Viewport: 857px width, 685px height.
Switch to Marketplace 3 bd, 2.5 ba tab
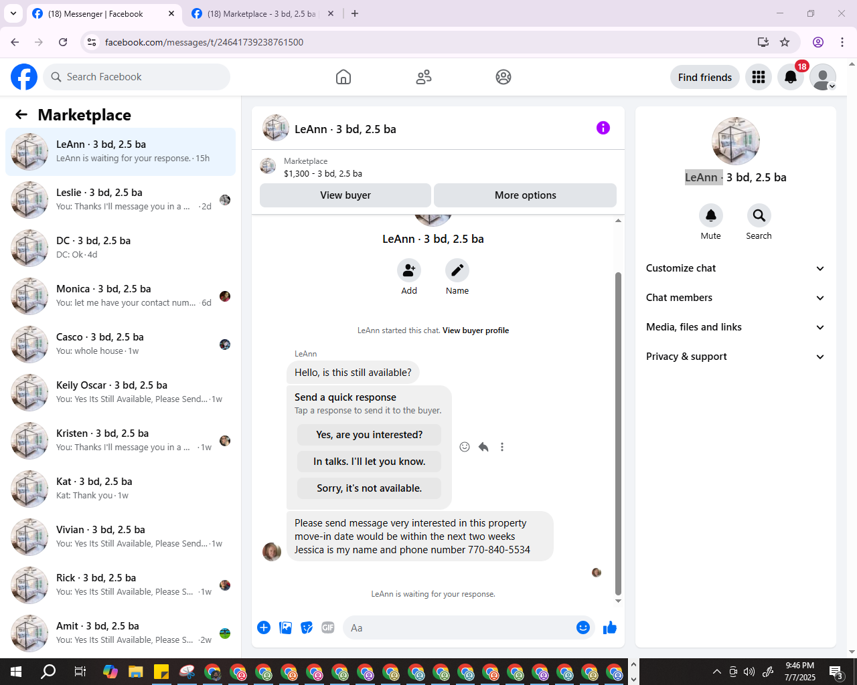click(x=262, y=13)
